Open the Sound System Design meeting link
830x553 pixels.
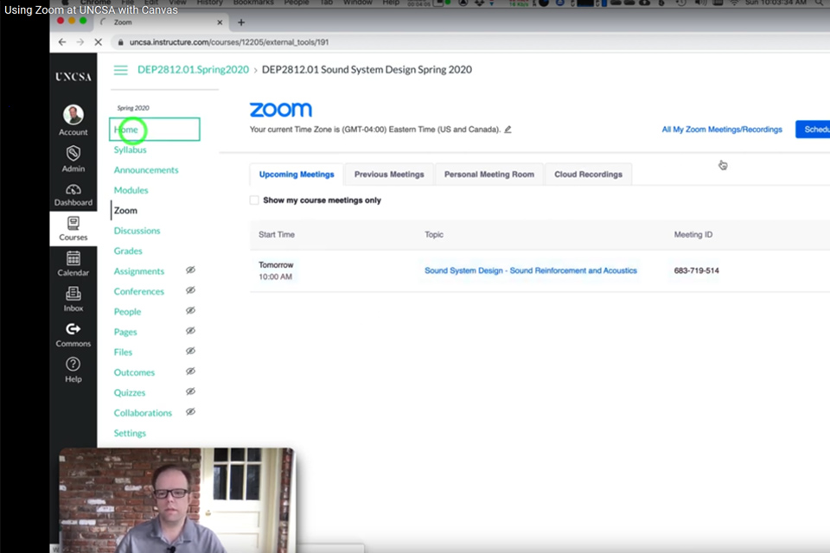[530, 270]
